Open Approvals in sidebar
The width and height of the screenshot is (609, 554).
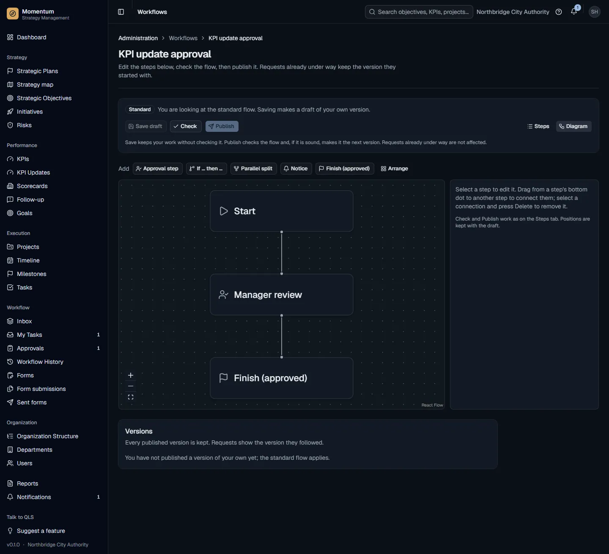(x=54, y=348)
